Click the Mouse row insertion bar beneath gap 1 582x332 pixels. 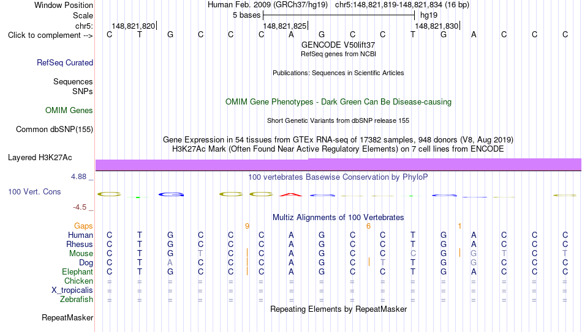[x=460, y=253]
